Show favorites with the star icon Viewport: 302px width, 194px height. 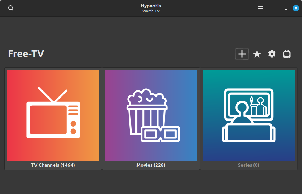(x=257, y=54)
